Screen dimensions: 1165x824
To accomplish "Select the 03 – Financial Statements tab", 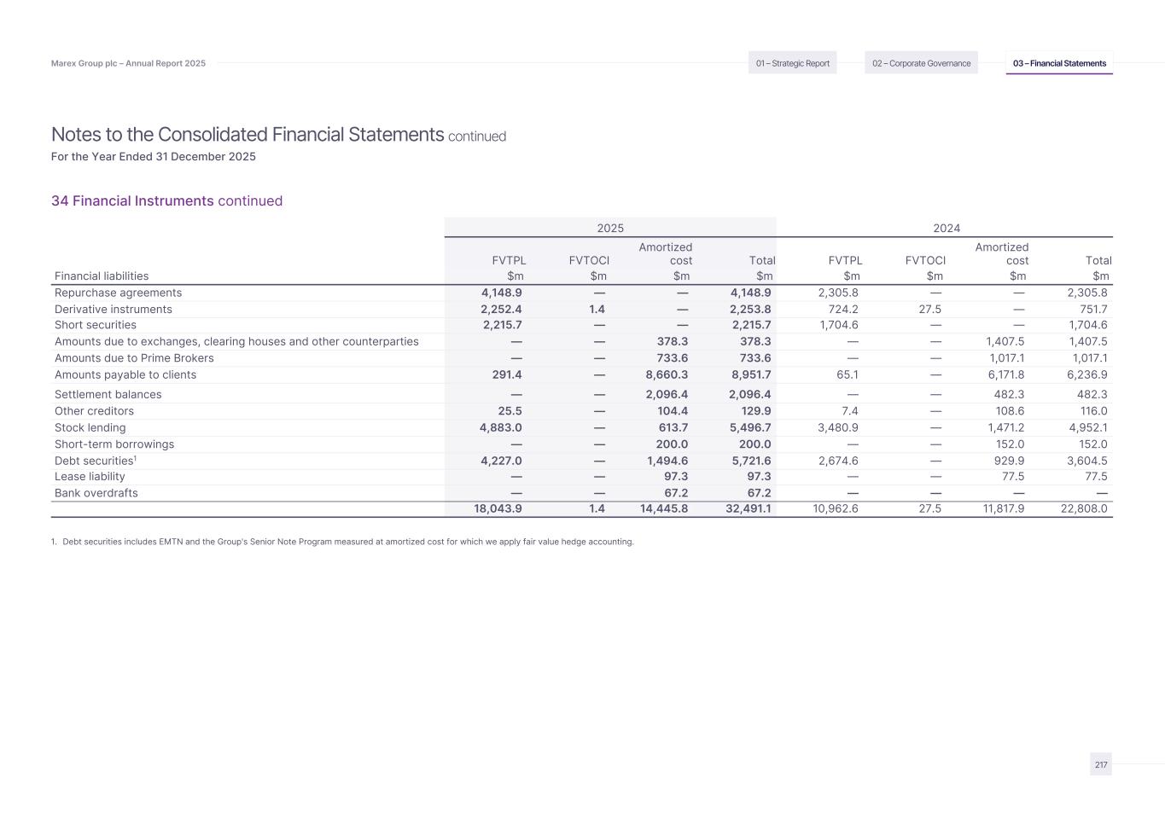I will tap(1059, 63).
